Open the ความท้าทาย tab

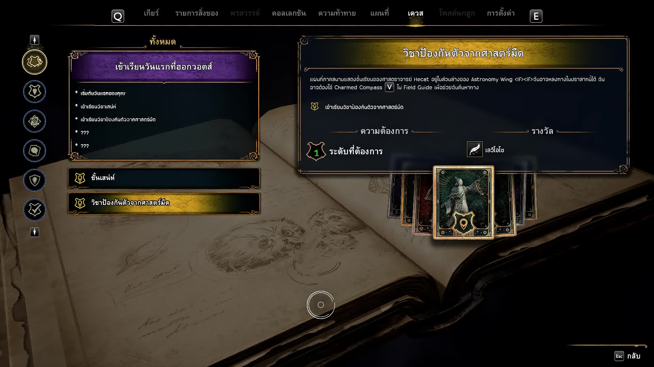coord(337,13)
